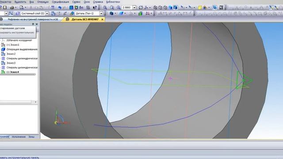283x159 pixels.
Task: Click the Print icon in the toolbar
Action: pyautogui.click(x=12, y=8)
